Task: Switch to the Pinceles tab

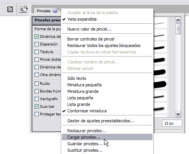Action: (x=43, y=11)
